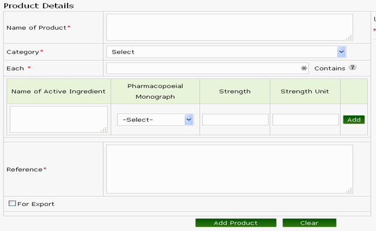Click the Contains help question mark icon
The width and height of the screenshot is (376, 231).
352,68
